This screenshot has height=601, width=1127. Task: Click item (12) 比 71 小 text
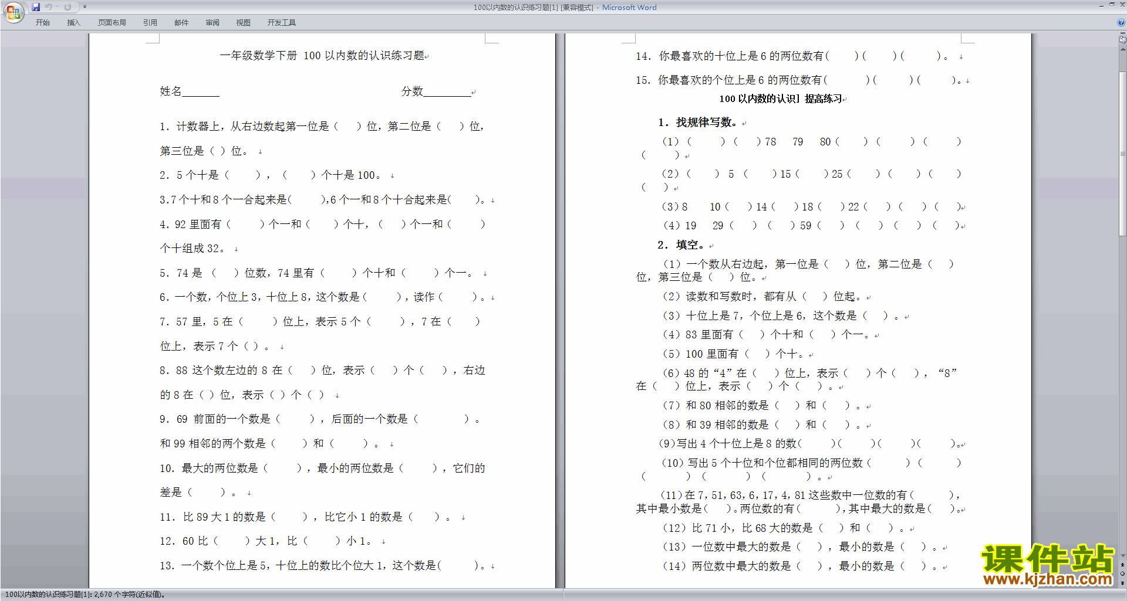(x=784, y=528)
